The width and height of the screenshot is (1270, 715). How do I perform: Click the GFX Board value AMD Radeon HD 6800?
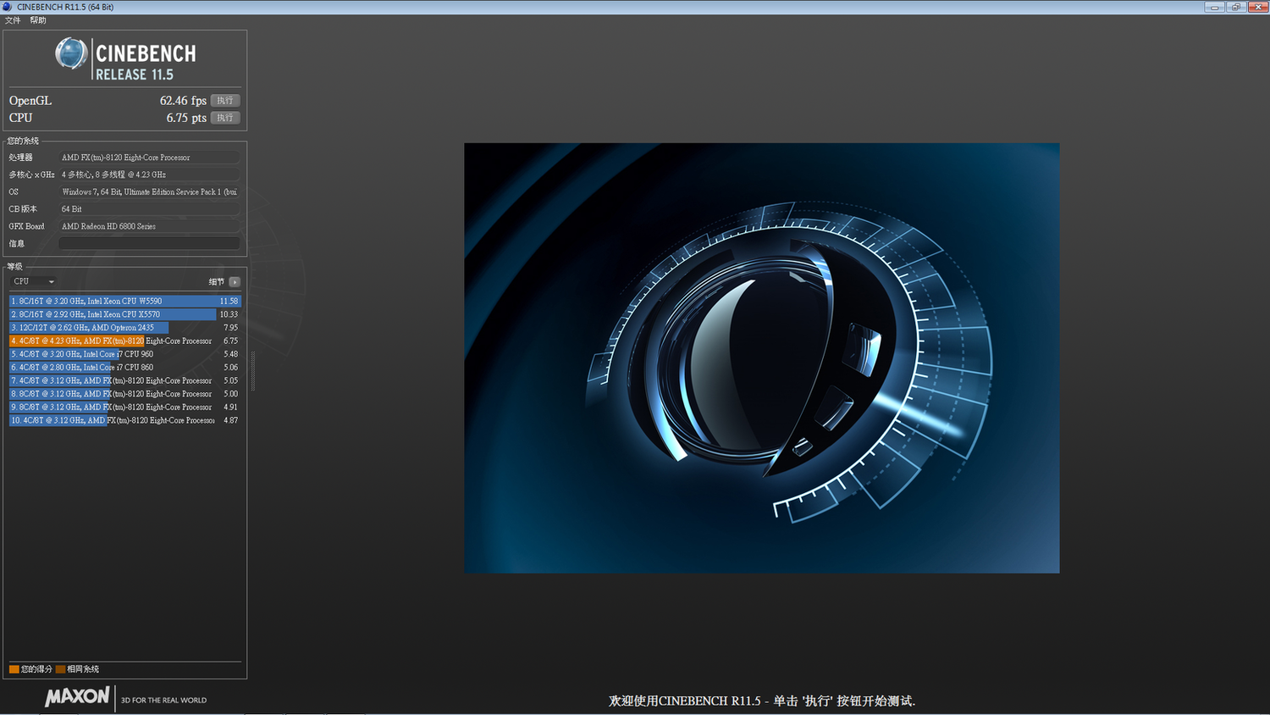149,226
